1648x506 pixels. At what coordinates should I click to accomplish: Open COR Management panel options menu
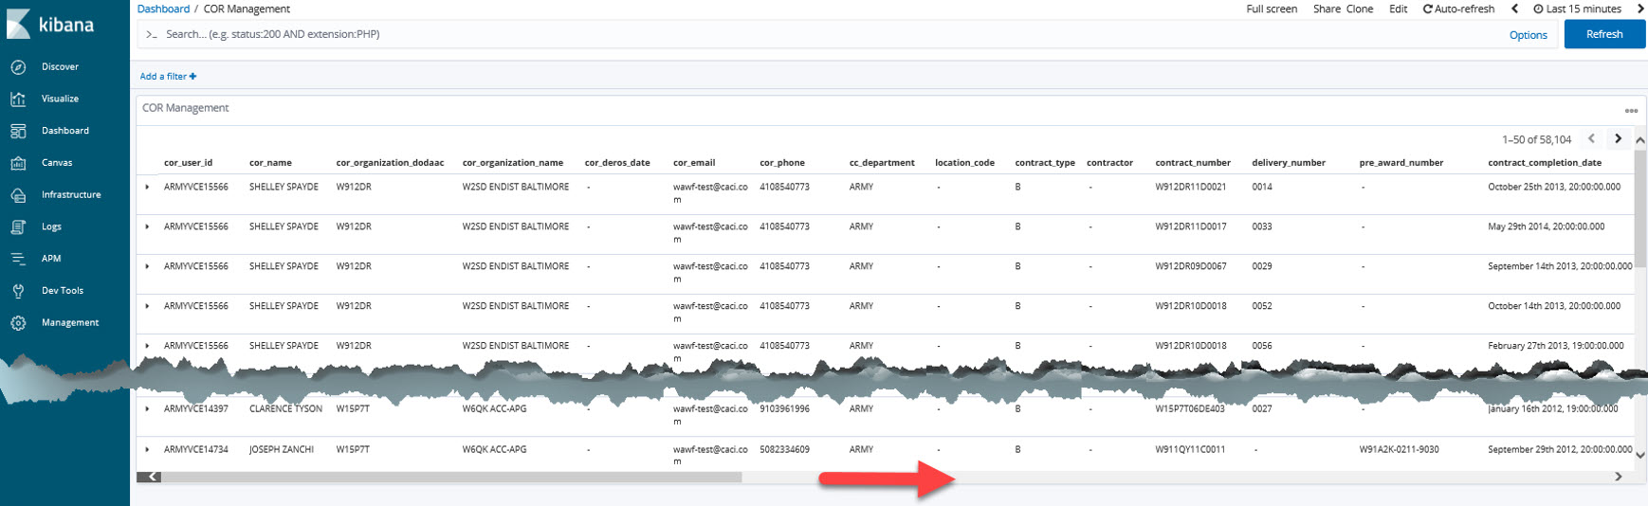click(1631, 111)
